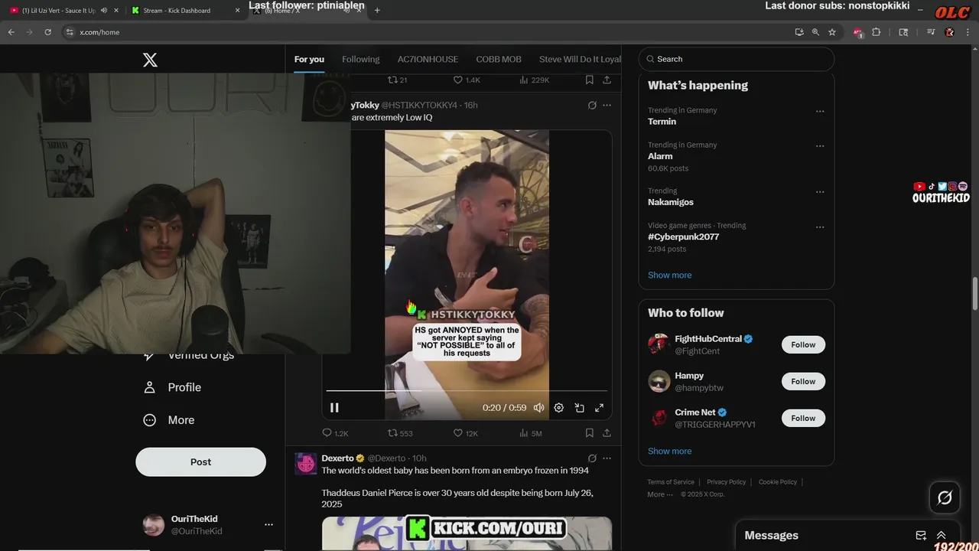979x551 pixels.
Task: Pause the HSTikkyTokky video
Action: pos(334,408)
